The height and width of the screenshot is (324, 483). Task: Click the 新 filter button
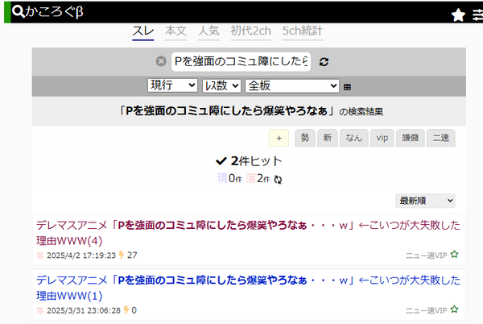point(328,138)
